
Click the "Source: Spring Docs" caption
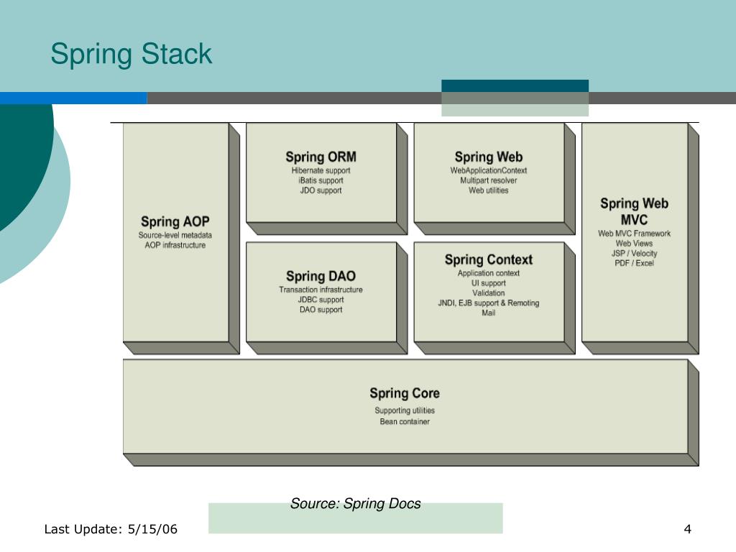355,504
